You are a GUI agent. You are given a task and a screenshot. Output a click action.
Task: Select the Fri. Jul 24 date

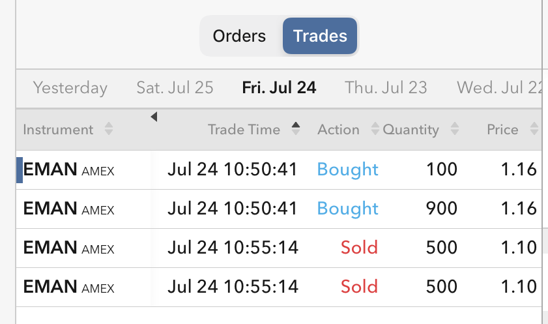(279, 88)
